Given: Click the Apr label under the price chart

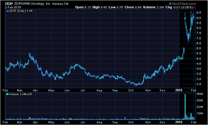Looking at the screenshot, I should click(35, 90).
